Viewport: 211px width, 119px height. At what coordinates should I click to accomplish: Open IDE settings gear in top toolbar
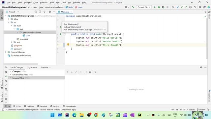coord(204,7)
